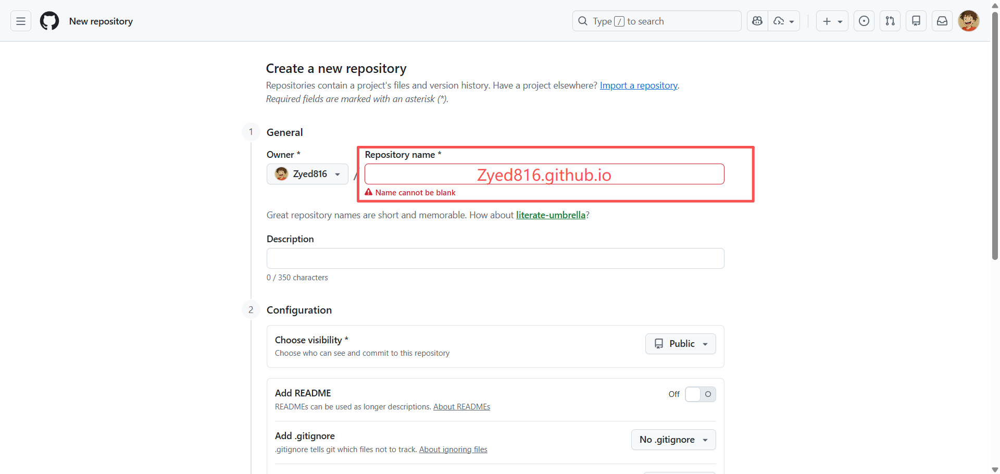Open the About READMEs link
This screenshot has height=474, width=1000.
coord(461,407)
